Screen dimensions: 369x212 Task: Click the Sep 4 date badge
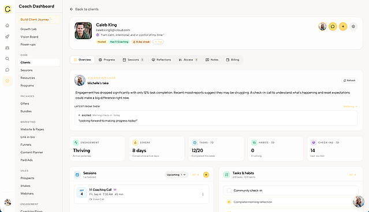tap(81, 192)
